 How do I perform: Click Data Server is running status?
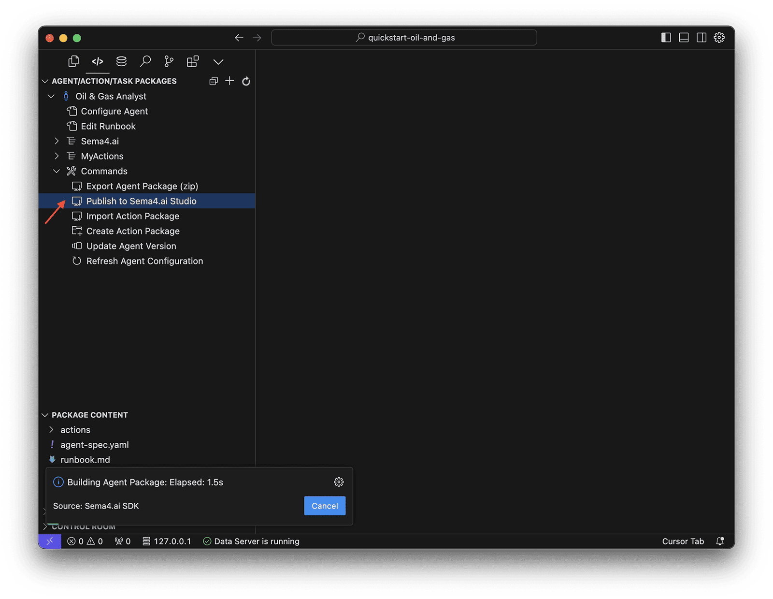pos(251,541)
